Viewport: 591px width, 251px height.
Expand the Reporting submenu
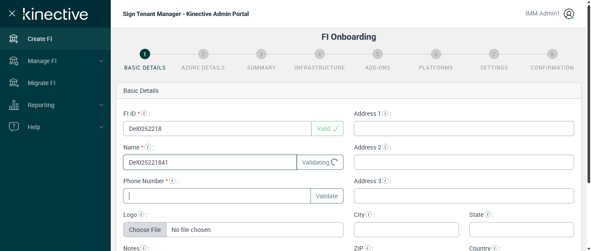point(101,105)
